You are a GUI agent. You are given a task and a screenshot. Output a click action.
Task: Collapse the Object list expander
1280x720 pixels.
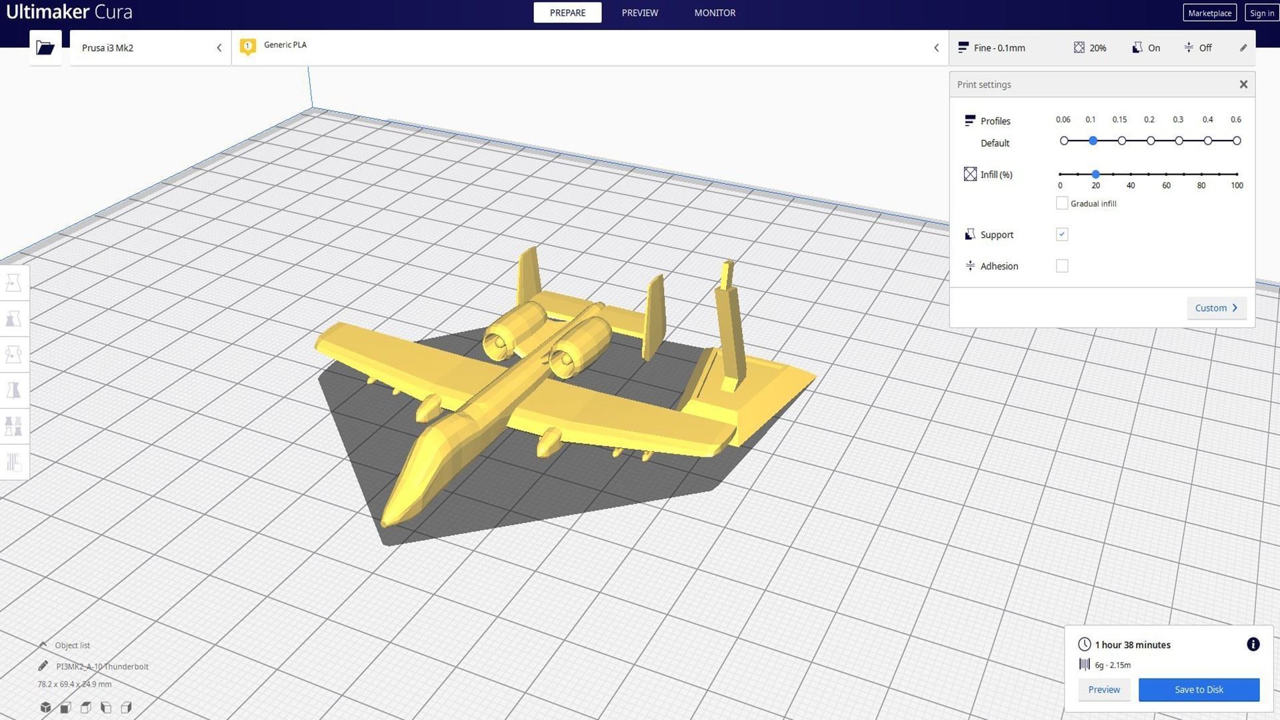pos(43,645)
